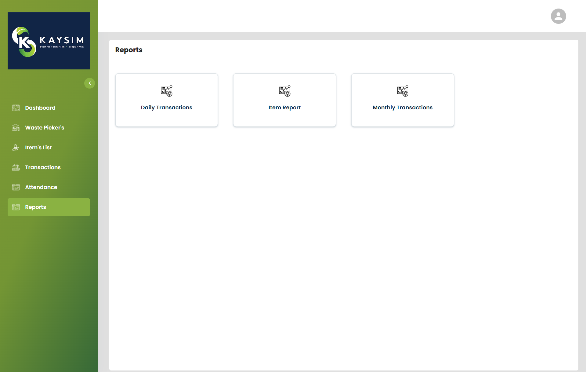Select the Dashboard icon in the sidebar
Image resolution: width=586 pixels, height=372 pixels.
coord(16,108)
